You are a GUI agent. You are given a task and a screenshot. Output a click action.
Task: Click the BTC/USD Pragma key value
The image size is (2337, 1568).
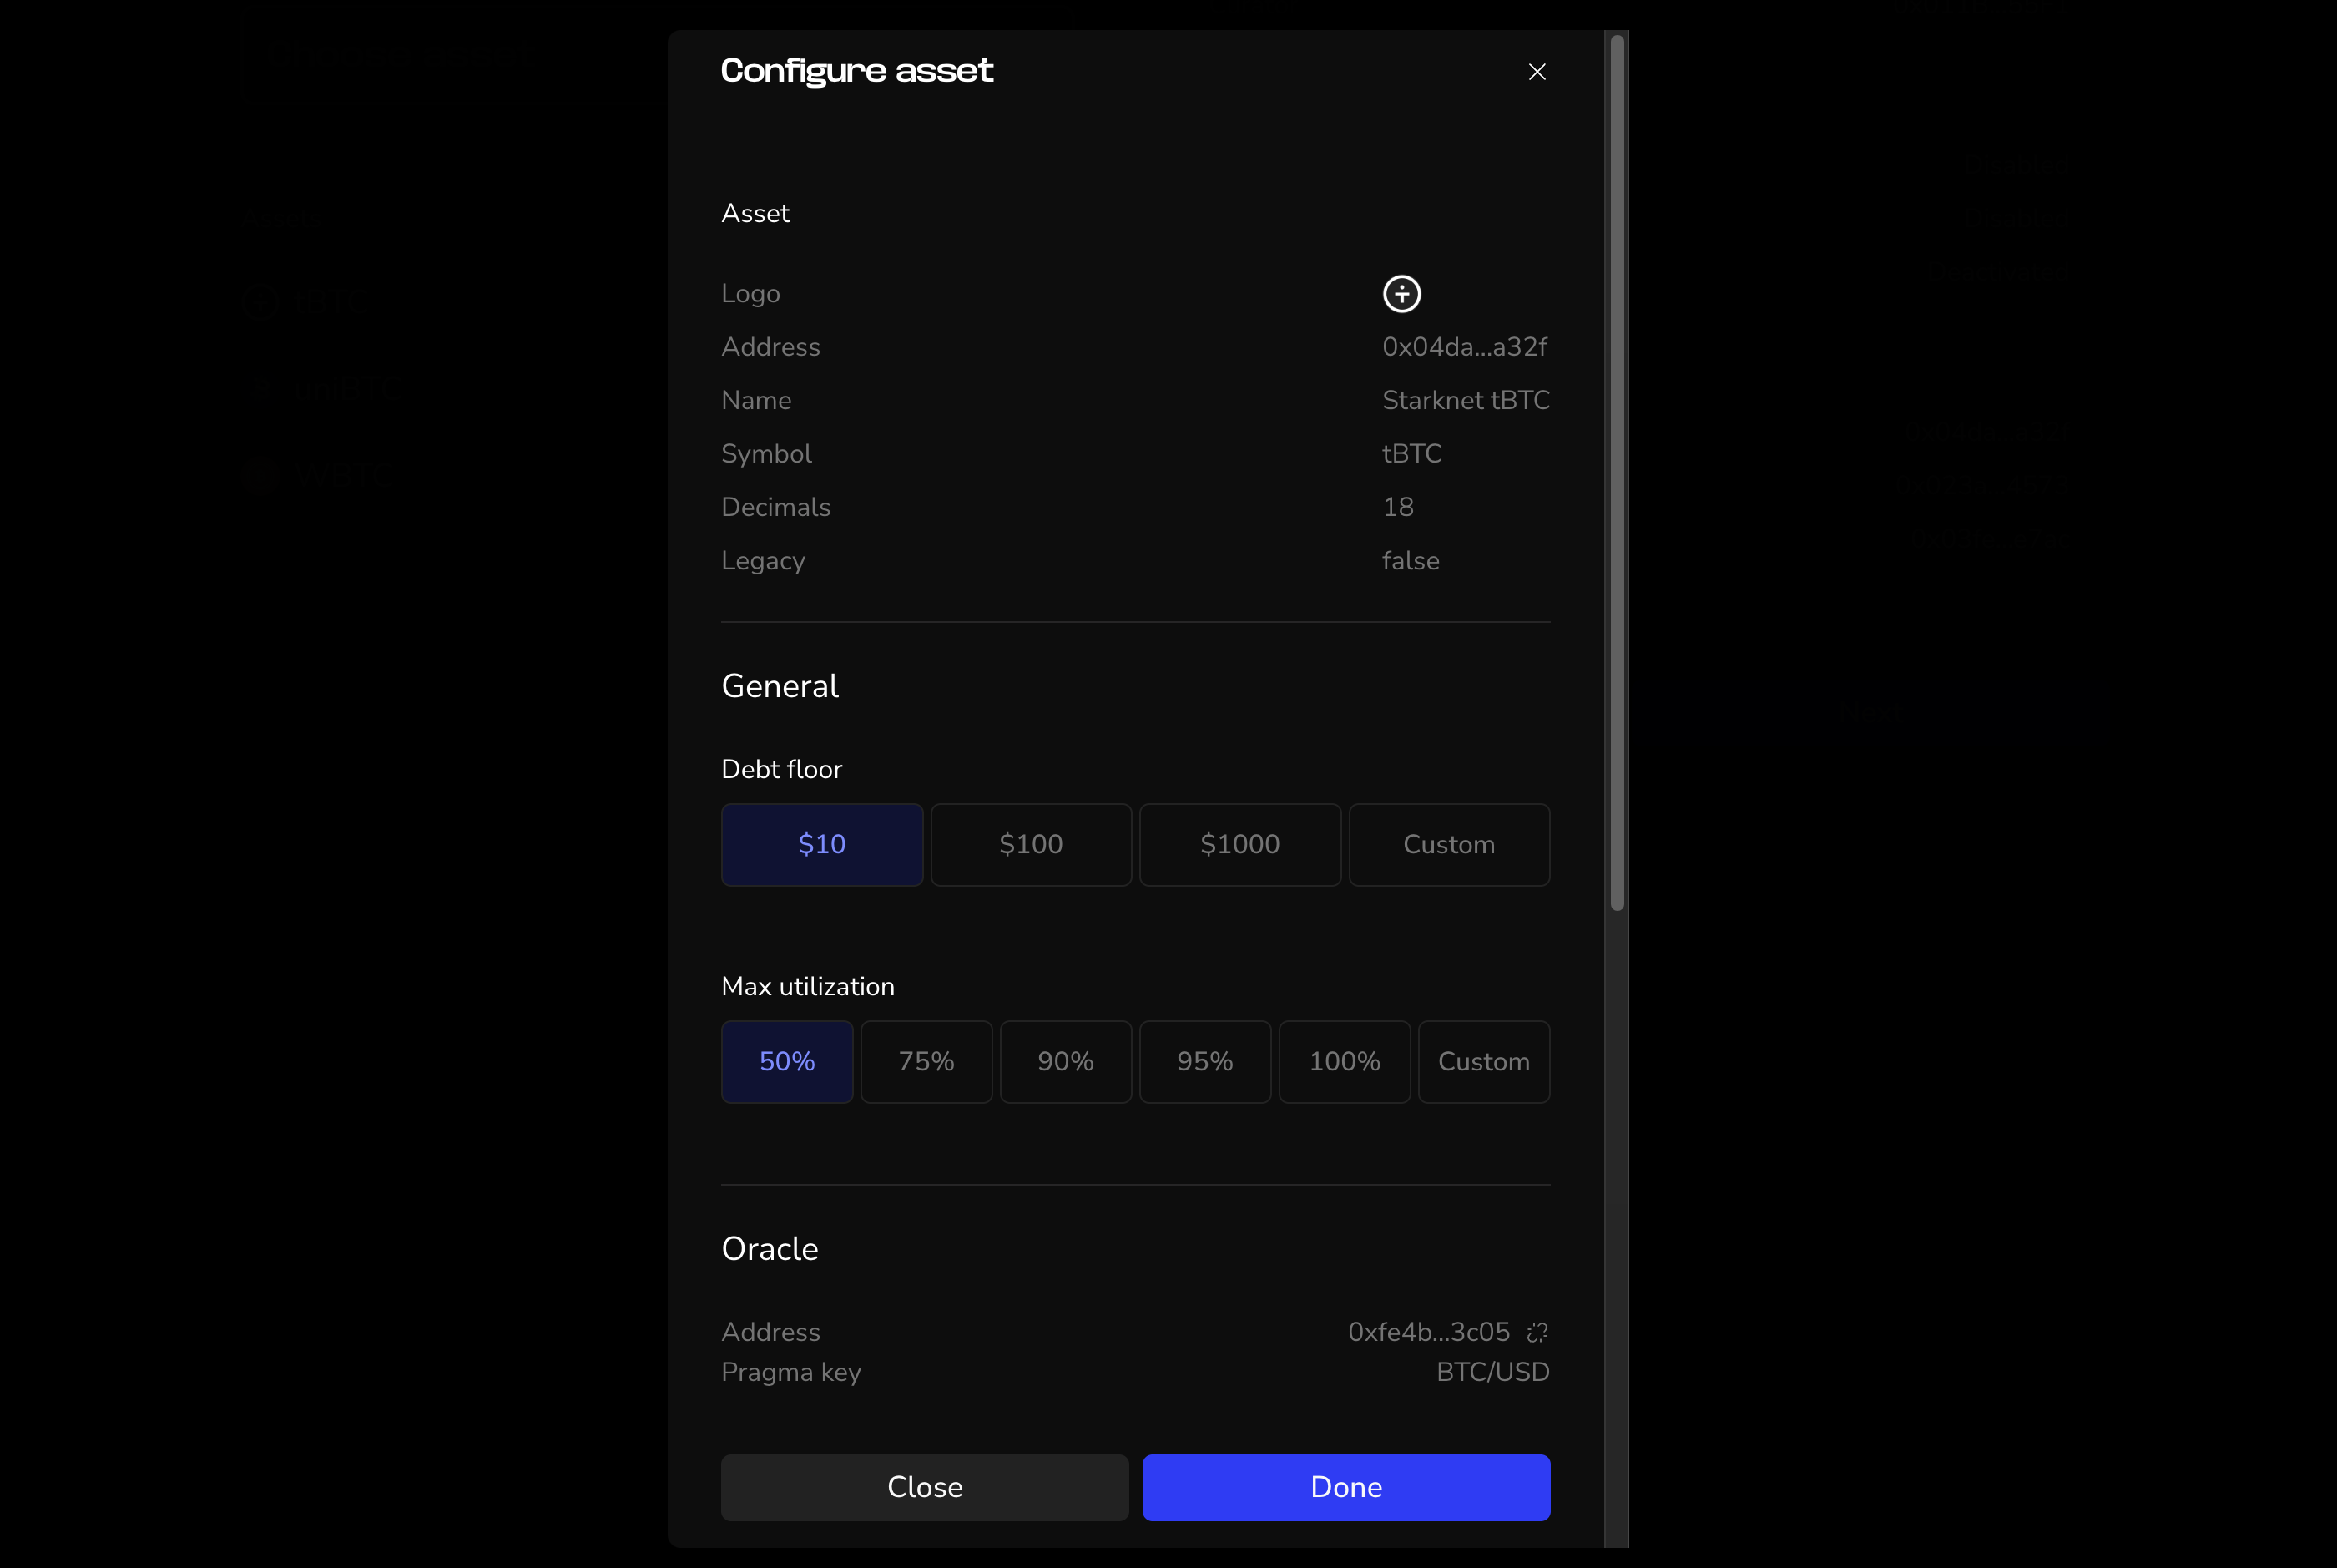pyautogui.click(x=1492, y=1372)
